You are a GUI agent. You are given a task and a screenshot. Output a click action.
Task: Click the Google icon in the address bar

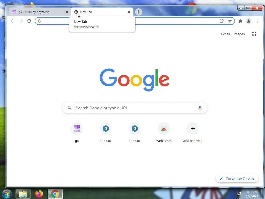40,21
